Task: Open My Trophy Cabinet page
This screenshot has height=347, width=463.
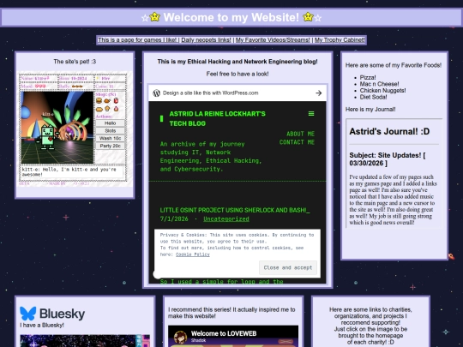Action: [x=340, y=39]
